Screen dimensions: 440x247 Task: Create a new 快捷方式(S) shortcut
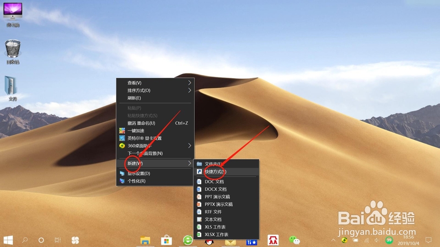227,171
